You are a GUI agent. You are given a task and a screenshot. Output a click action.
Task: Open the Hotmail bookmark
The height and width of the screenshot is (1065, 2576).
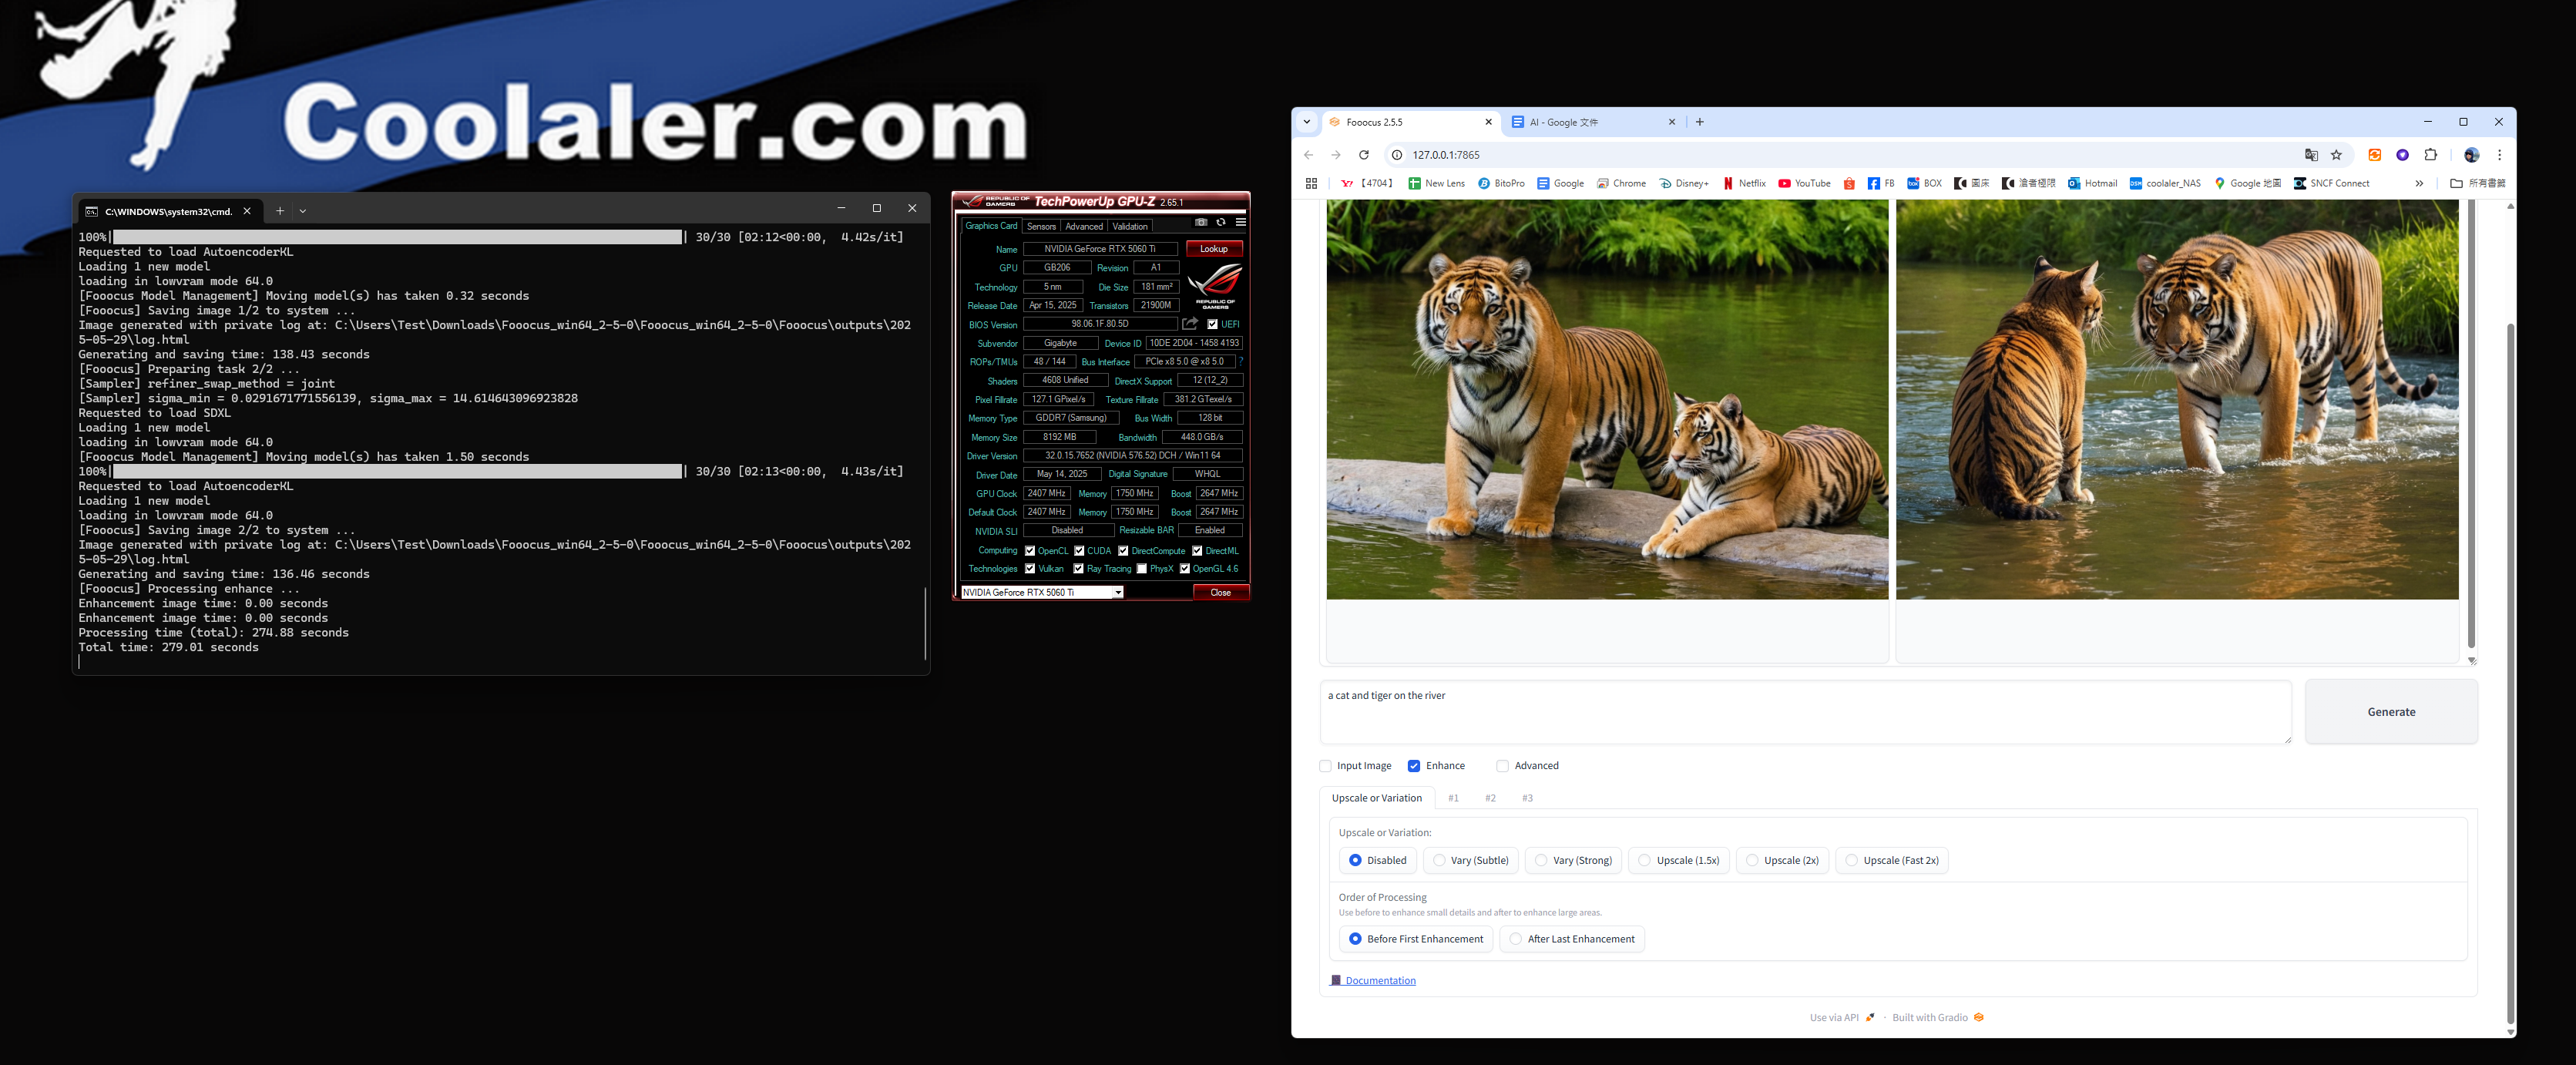tap(2092, 183)
